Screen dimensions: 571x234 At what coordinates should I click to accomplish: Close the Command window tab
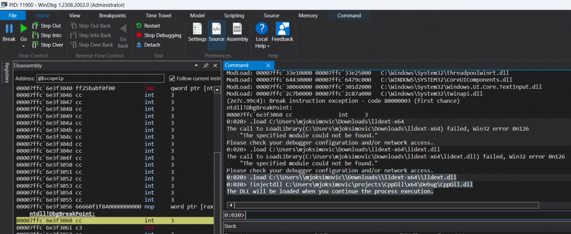click(268, 66)
